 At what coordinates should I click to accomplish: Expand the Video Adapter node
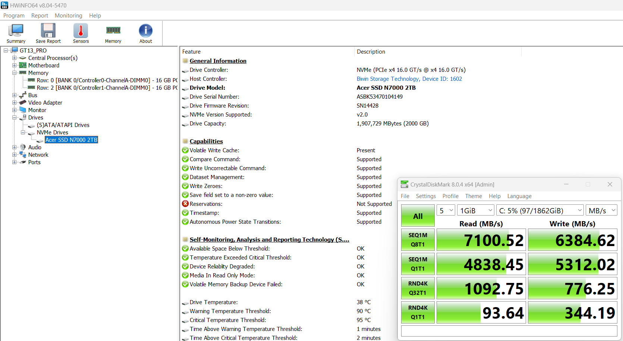click(14, 102)
